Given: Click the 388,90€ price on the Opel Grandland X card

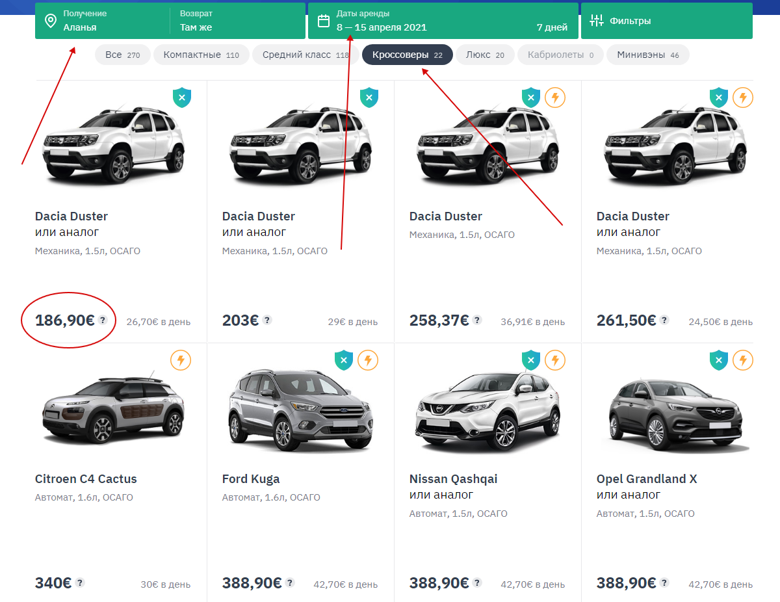Looking at the screenshot, I should point(627,583).
